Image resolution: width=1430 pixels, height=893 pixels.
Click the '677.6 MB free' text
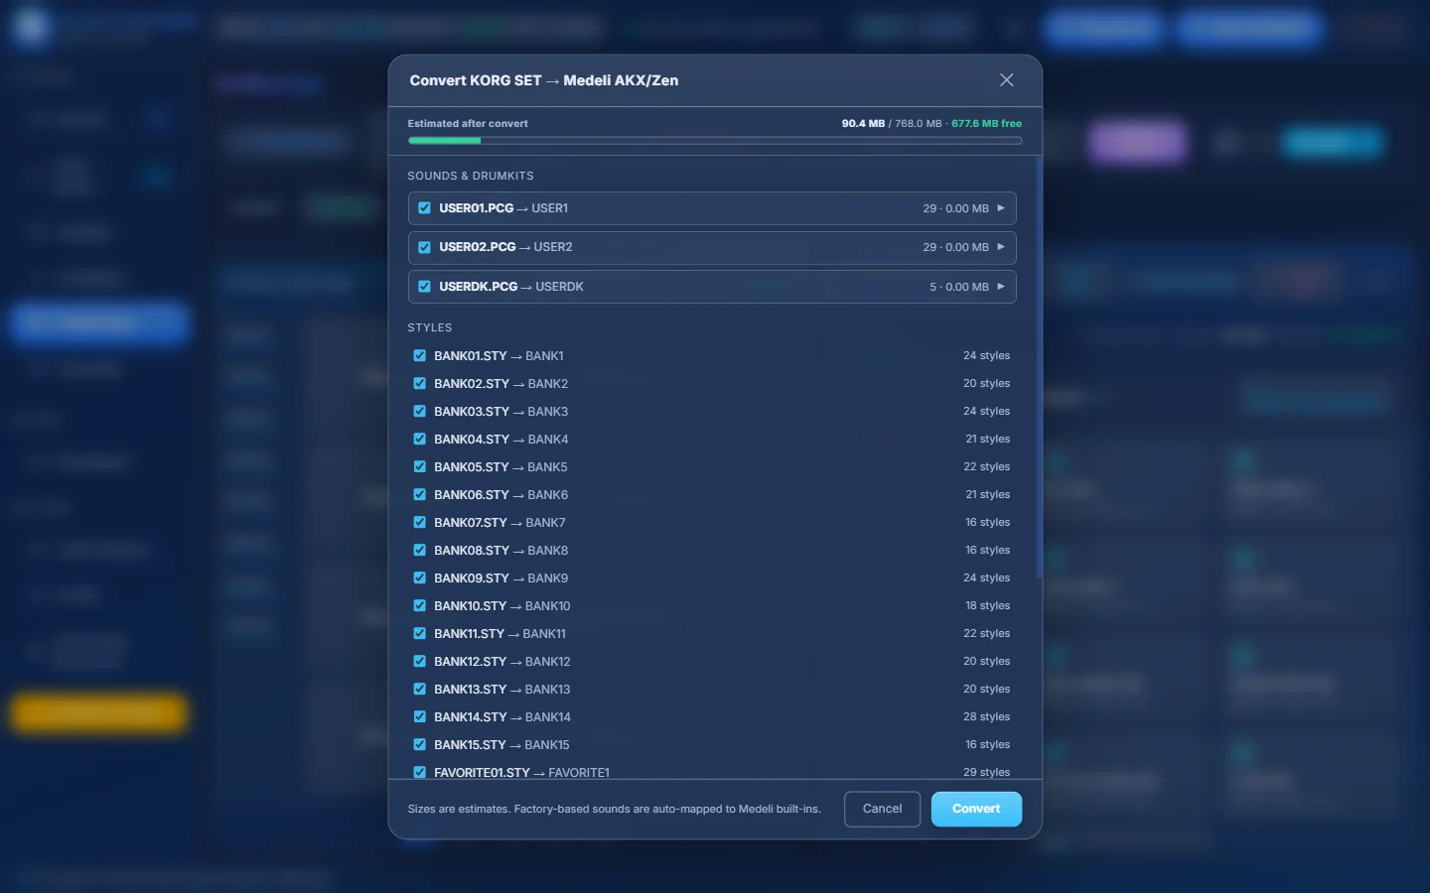[x=986, y=124]
